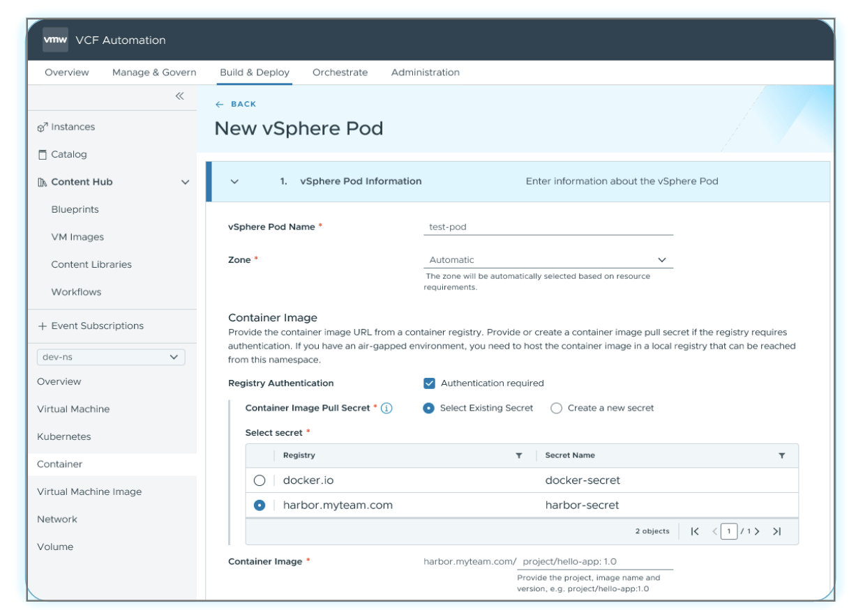The height and width of the screenshot is (610, 856).
Task: Choose Create a new secret option
Action: click(x=556, y=409)
